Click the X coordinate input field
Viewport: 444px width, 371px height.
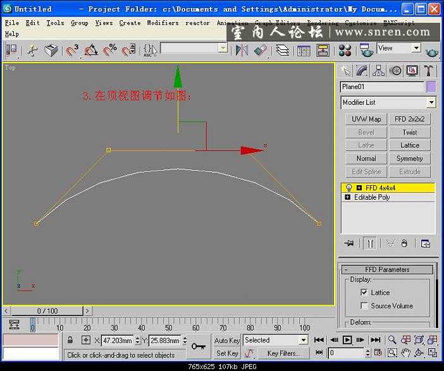[118, 340]
